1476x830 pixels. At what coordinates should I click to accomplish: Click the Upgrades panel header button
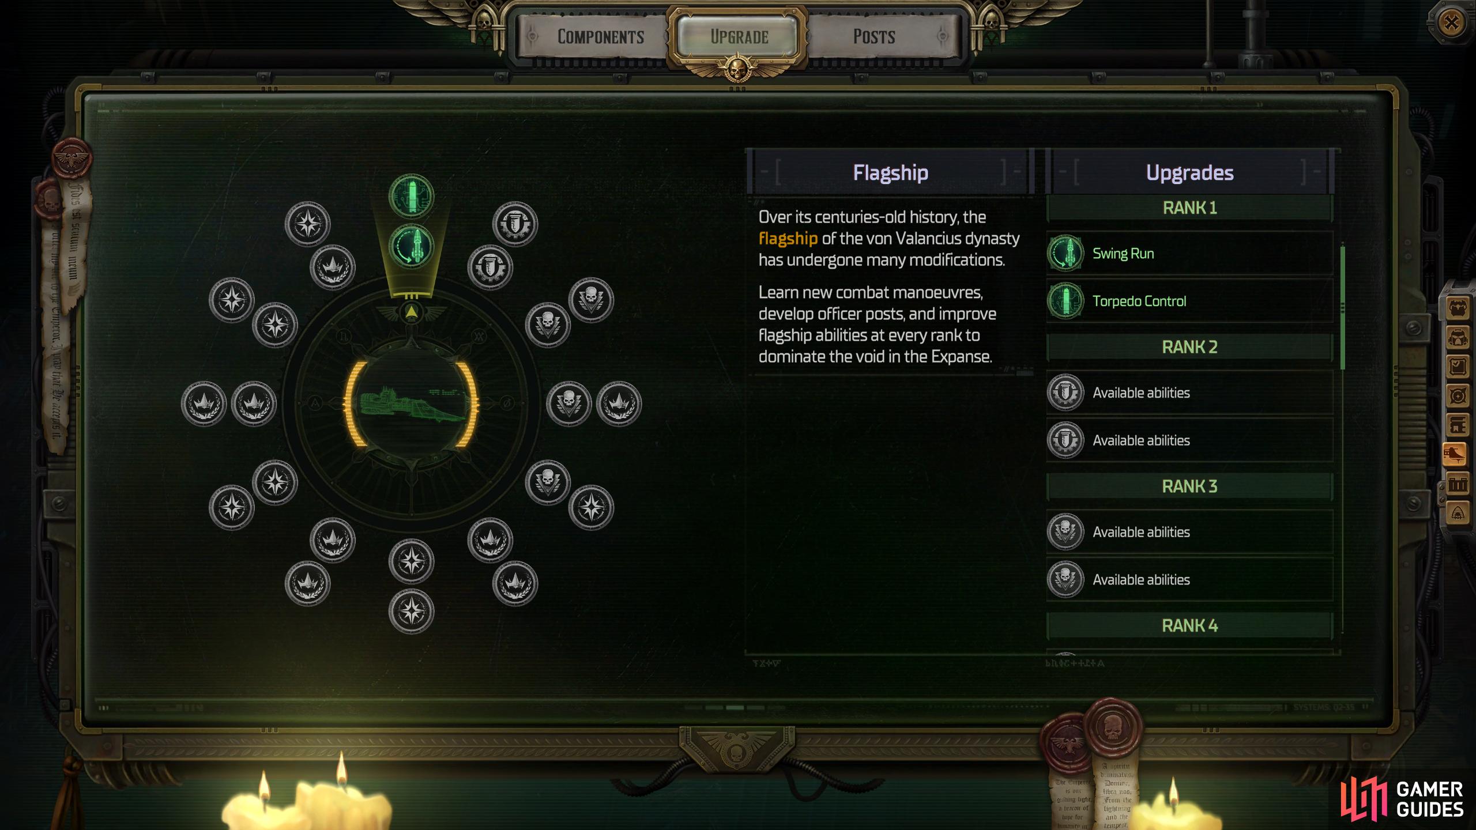[1190, 171]
